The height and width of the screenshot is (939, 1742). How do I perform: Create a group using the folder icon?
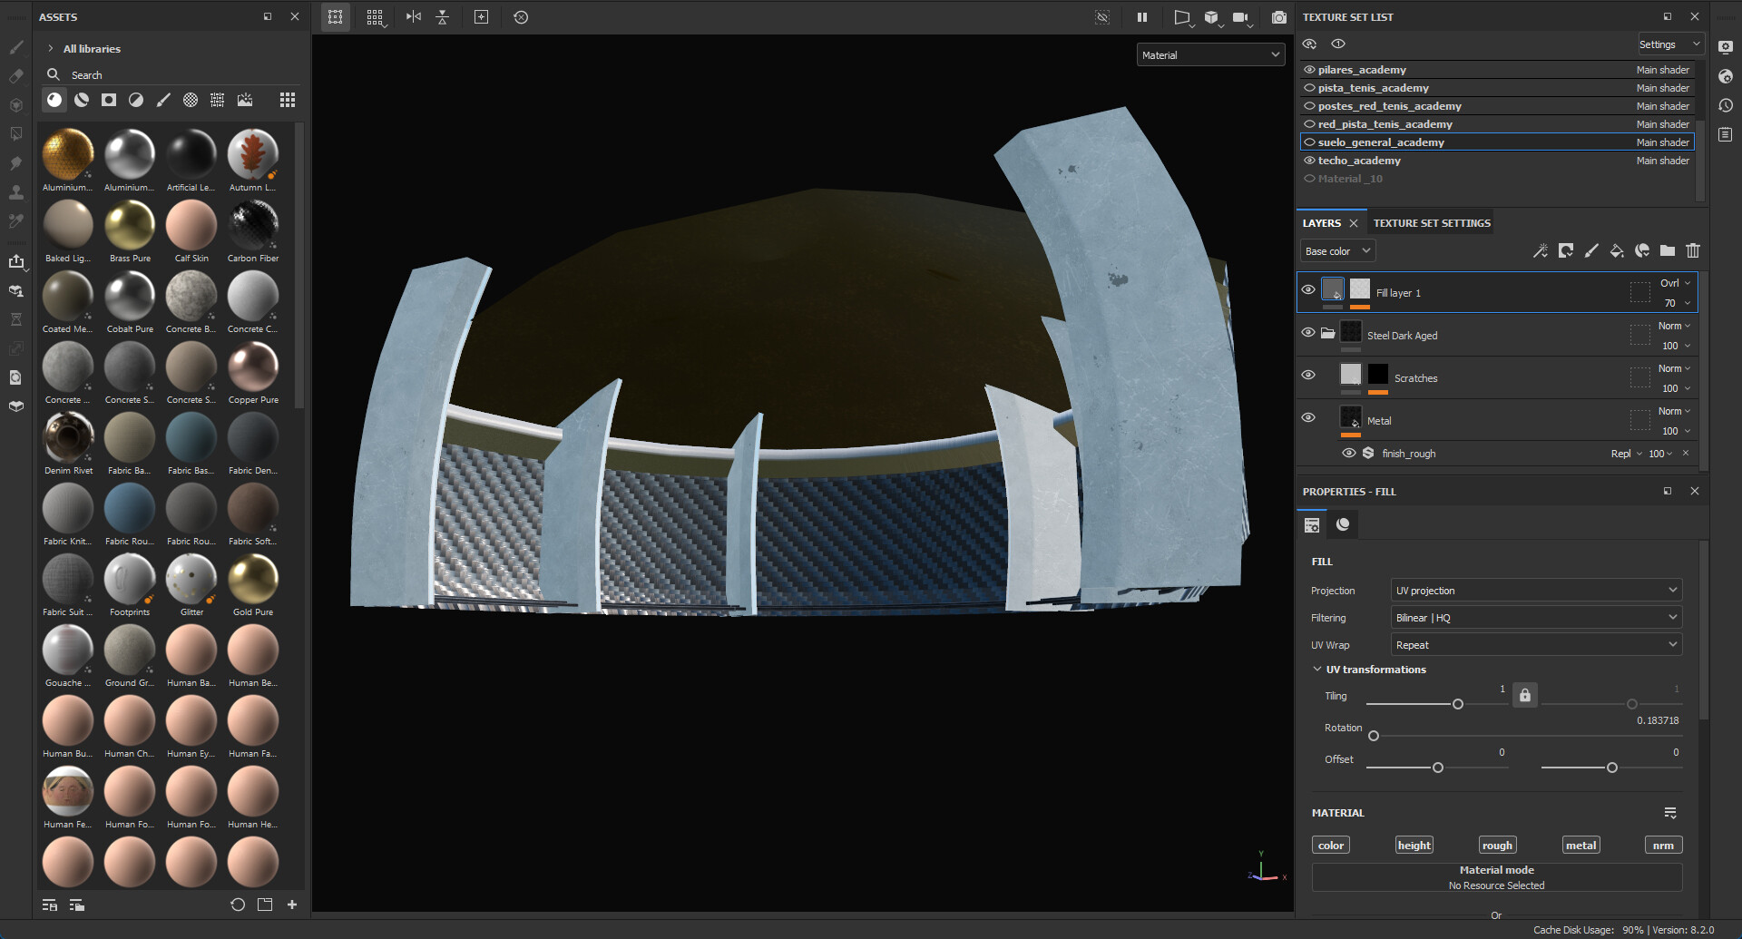pos(1668,250)
